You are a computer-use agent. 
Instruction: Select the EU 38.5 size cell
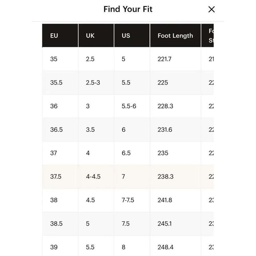pyautogui.click(x=60, y=224)
